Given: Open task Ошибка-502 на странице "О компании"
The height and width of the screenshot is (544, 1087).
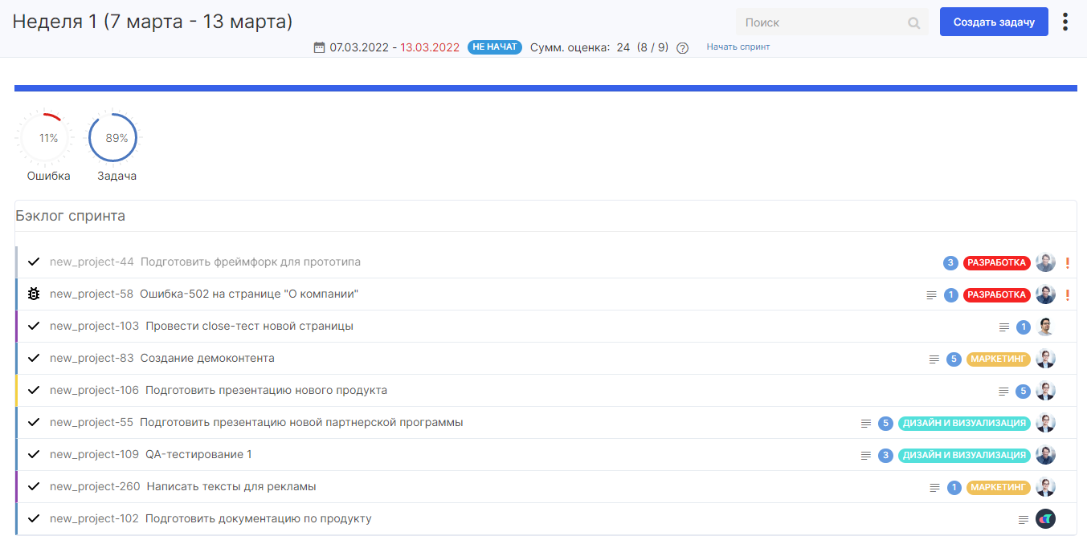Looking at the screenshot, I should 249,294.
